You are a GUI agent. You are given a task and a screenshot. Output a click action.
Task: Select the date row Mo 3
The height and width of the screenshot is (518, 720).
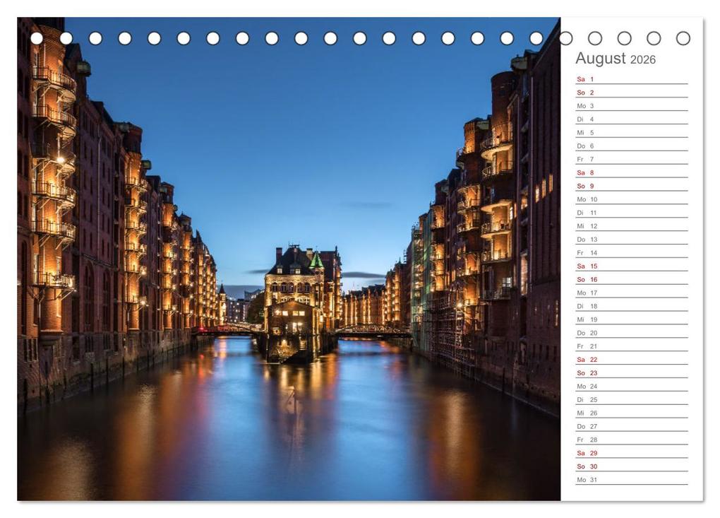[x=632, y=106]
